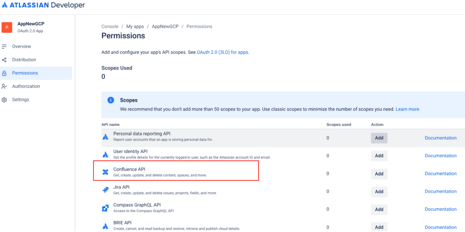The height and width of the screenshot is (232, 465).
Task: Click the Console breadcrumb link
Action: click(110, 26)
